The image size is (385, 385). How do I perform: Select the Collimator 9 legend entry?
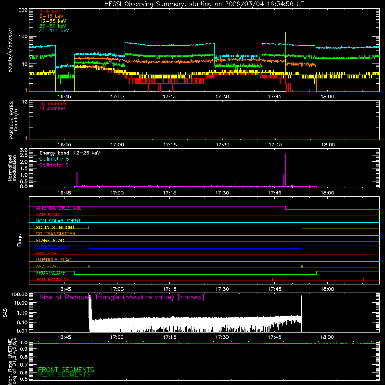point(54,165)
